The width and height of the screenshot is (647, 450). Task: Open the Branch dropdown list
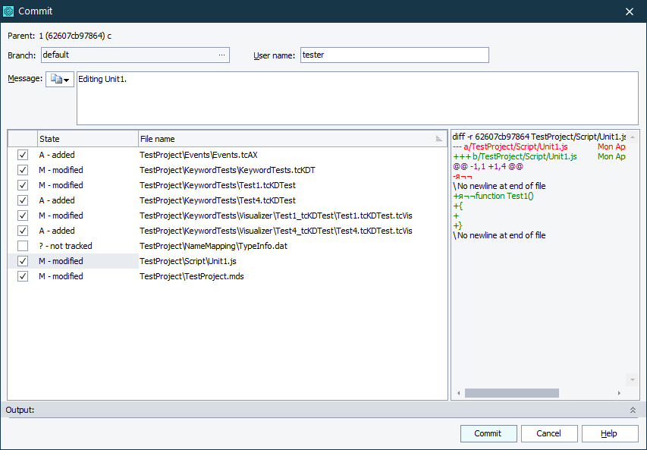coord(135,55)
